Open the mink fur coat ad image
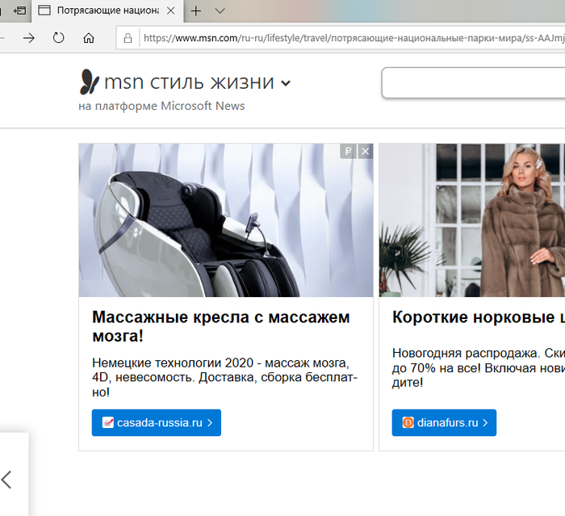The width and height of the screenshot is (565, 516). point(472,220)
